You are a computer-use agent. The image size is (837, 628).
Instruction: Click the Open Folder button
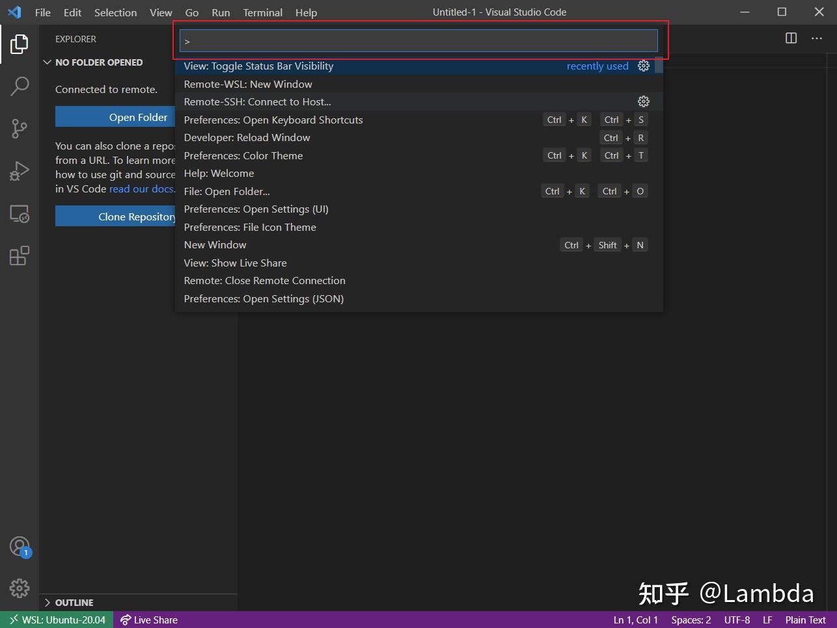tap(137, 117)
